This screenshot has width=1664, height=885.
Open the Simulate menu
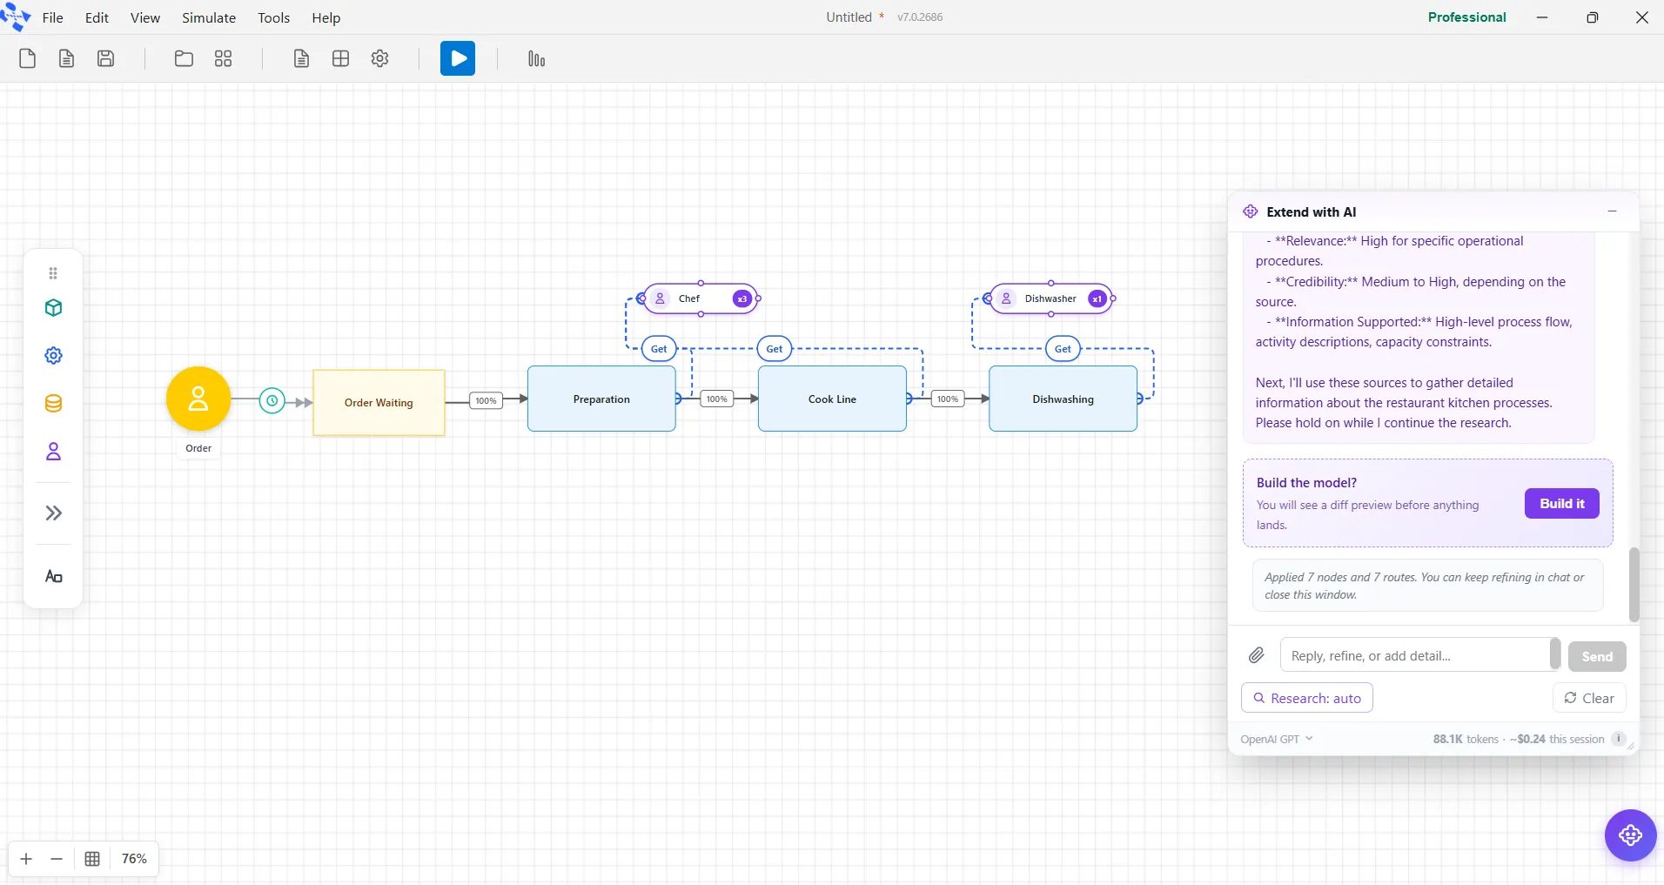coord(209,17)
